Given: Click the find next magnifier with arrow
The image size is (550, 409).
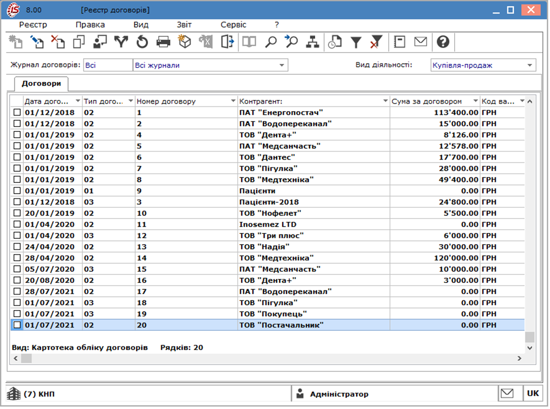Looking at the screenshot, I should pos(291,42).
